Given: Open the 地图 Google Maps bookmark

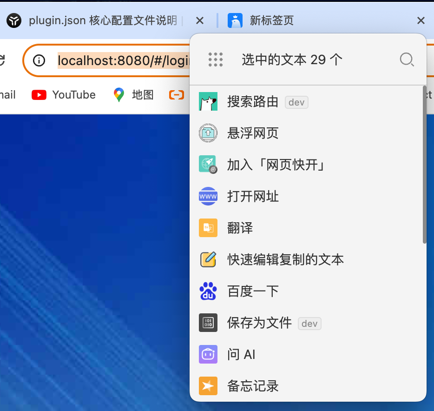Looking at the screenshot, I should [x=133, y=95].
